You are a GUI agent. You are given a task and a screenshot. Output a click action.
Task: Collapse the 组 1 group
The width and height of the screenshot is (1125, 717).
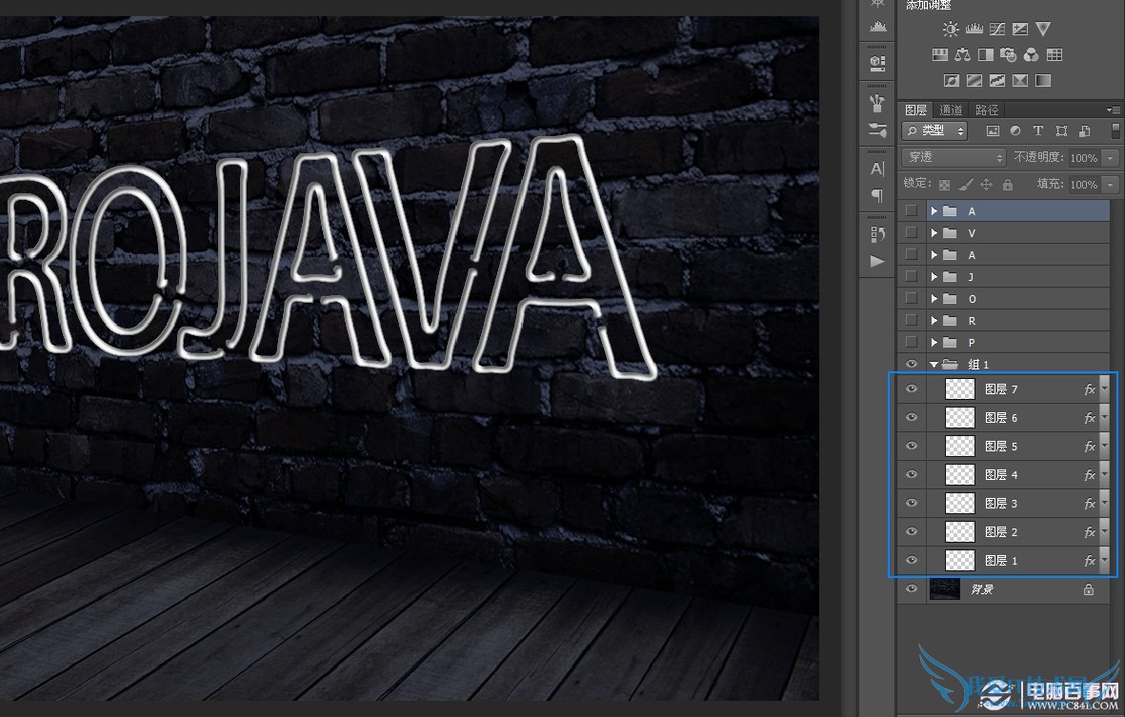click(934, 365)
